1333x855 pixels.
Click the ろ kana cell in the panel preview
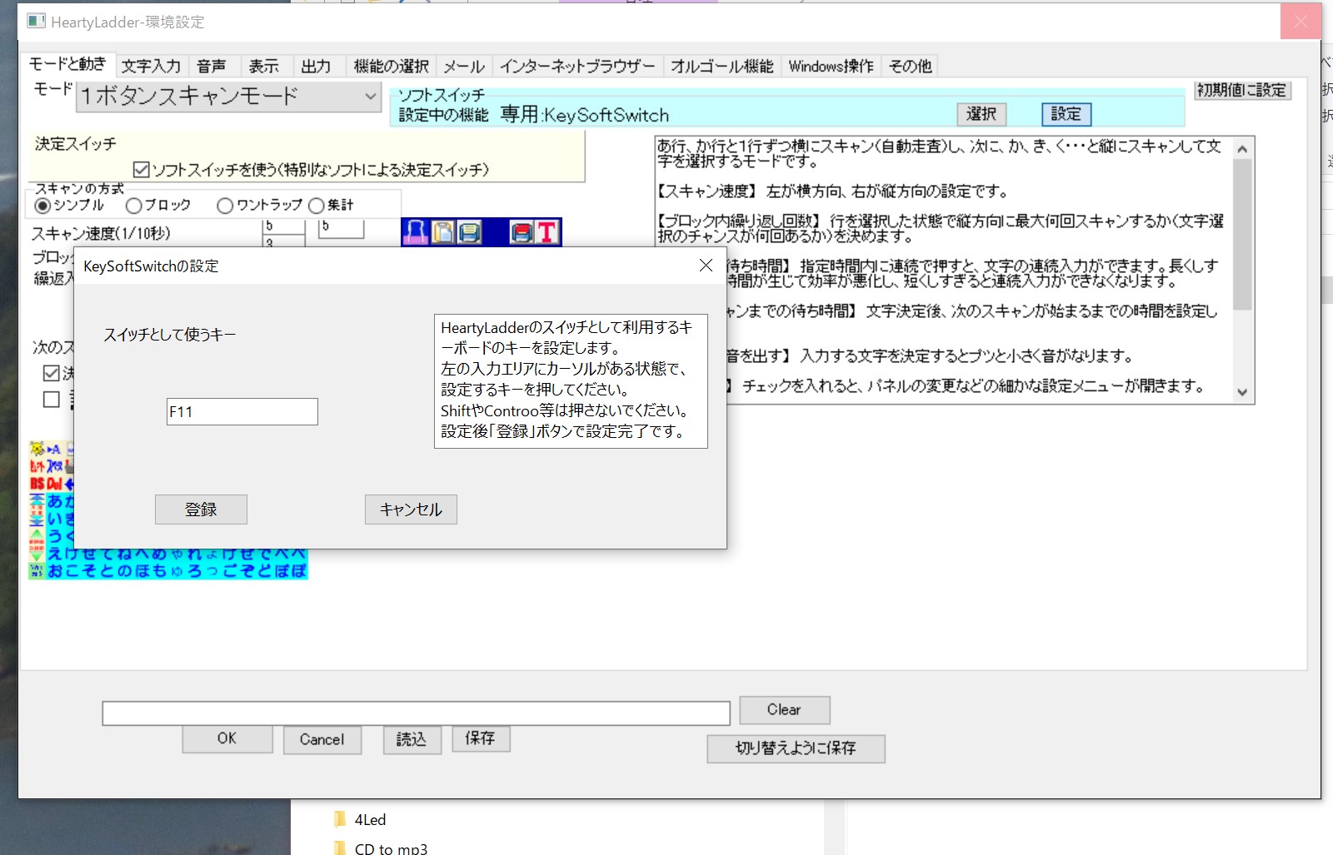coord(194,570)
